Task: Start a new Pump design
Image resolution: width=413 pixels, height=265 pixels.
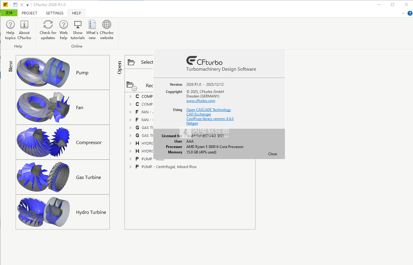Action: point(63,72)
